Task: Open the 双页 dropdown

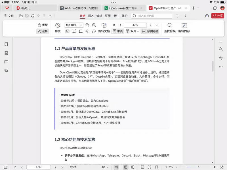Action: click(x=132, y=31)
